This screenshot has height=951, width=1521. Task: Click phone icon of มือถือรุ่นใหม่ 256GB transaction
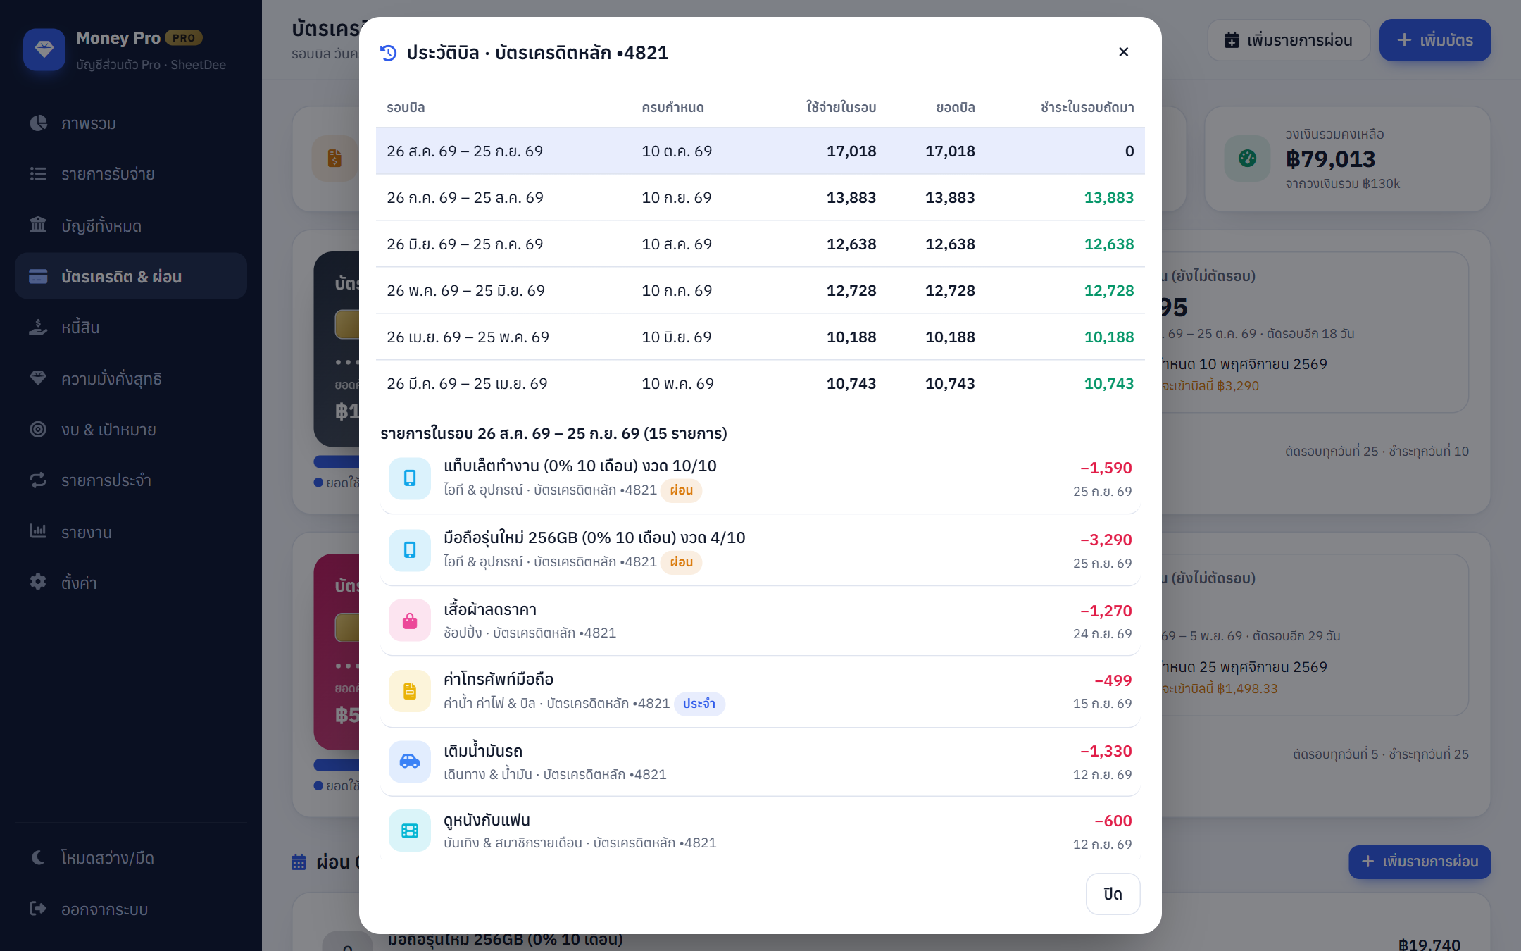410,550
